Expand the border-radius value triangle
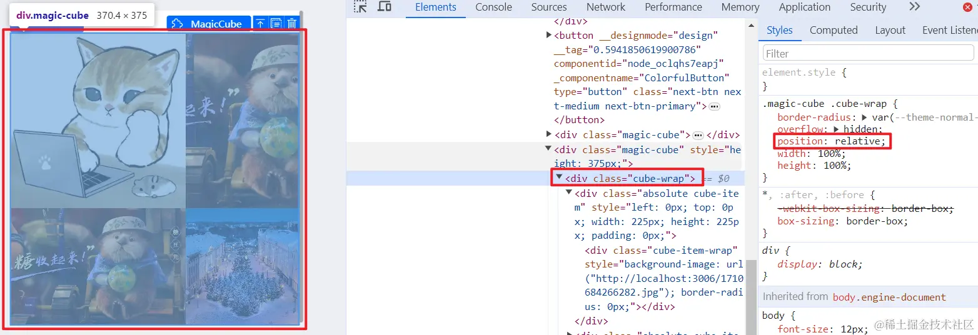 pyautogui.click(x=864, y=117)
